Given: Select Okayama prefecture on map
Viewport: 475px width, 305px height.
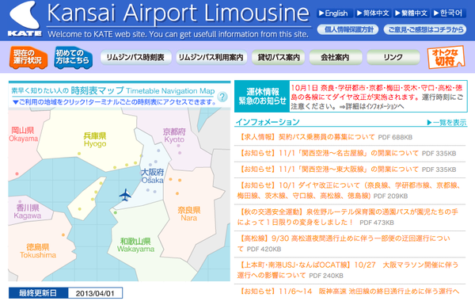Looking at the screenshot, I should click(23, 134).
